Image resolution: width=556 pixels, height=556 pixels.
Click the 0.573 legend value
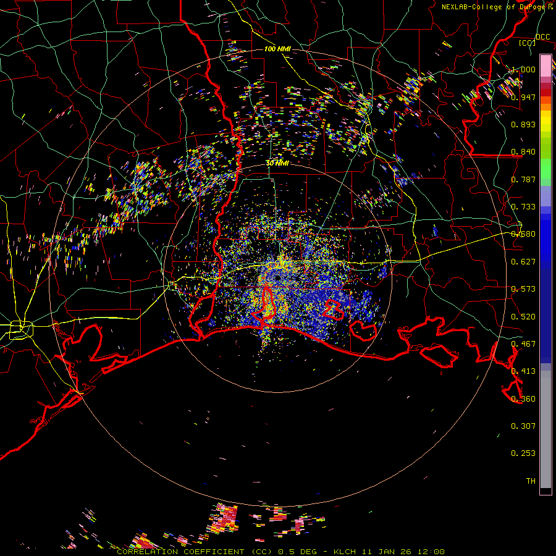(523, 289)
